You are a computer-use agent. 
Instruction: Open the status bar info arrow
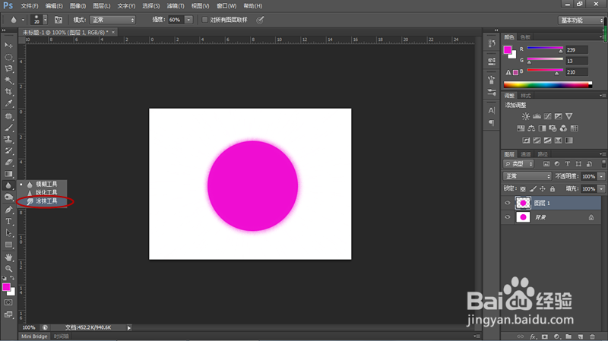[x=129, y=328]
